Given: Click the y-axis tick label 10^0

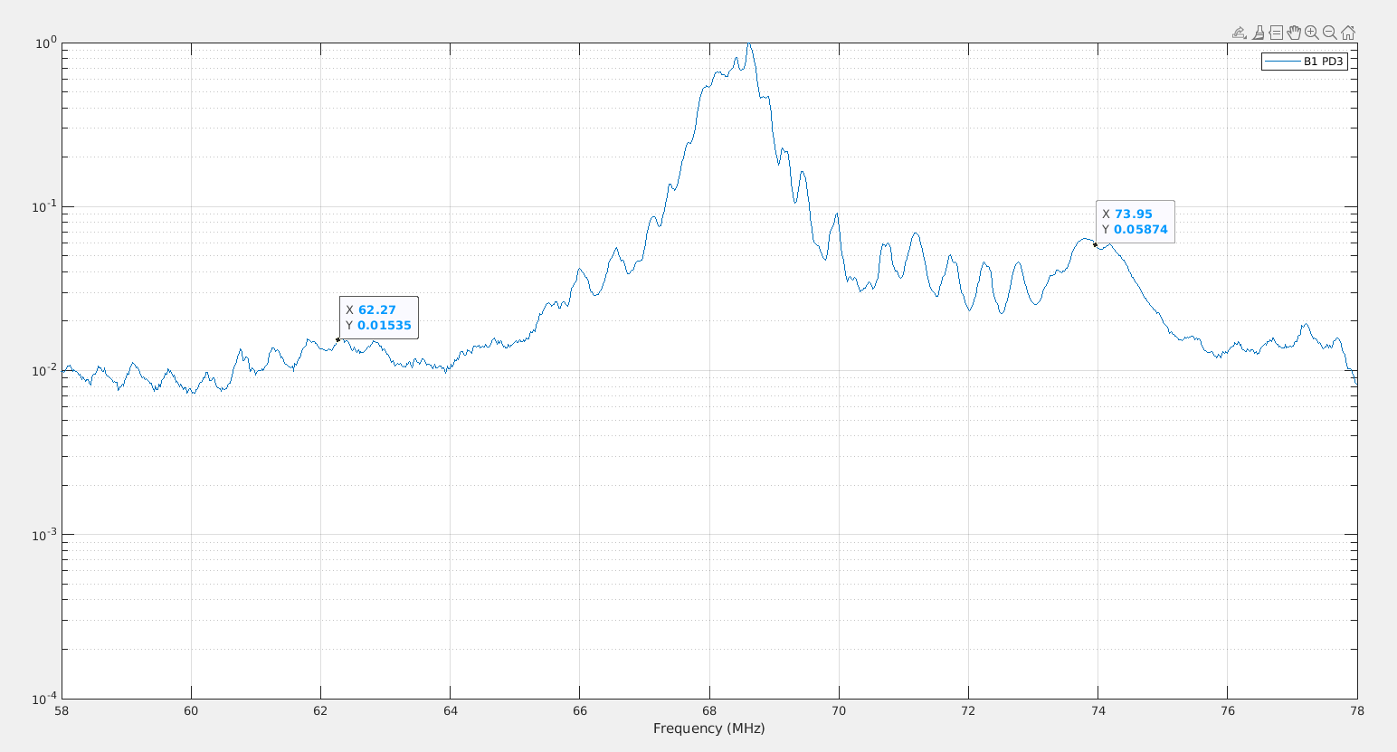Looking at the screenshot, I should coord(47,42).
